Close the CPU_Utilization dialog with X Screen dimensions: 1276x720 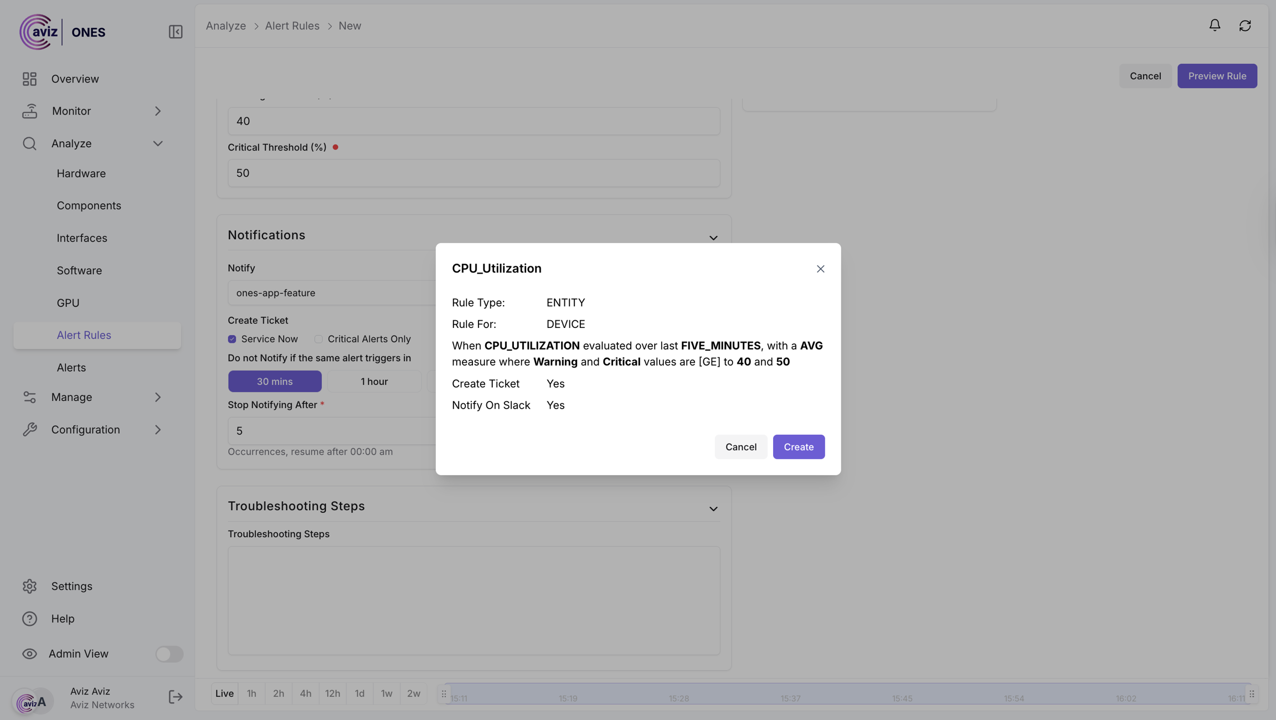point(820,269)
